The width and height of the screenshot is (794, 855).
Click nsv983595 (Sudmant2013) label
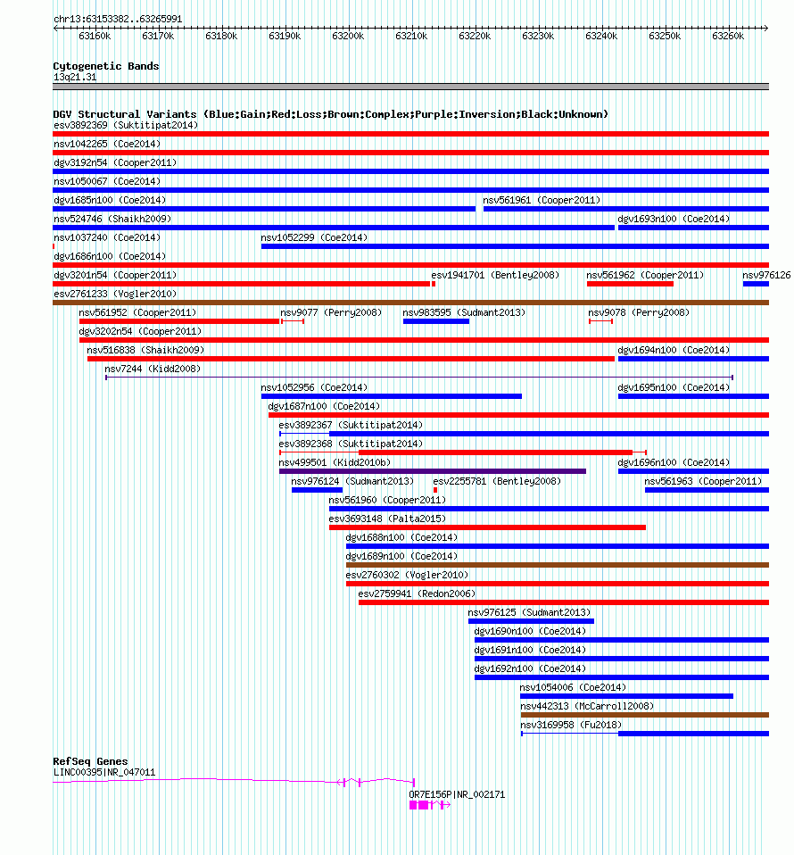tap(464, 312)
